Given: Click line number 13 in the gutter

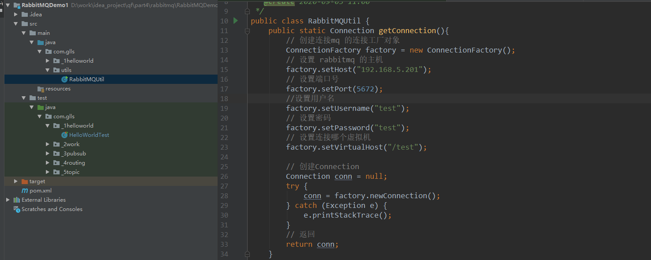Looking at the screenshot, I should pos(224,50).
